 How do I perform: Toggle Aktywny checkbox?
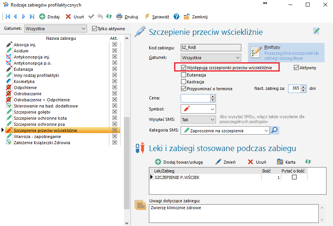click(x=296, y=68)
